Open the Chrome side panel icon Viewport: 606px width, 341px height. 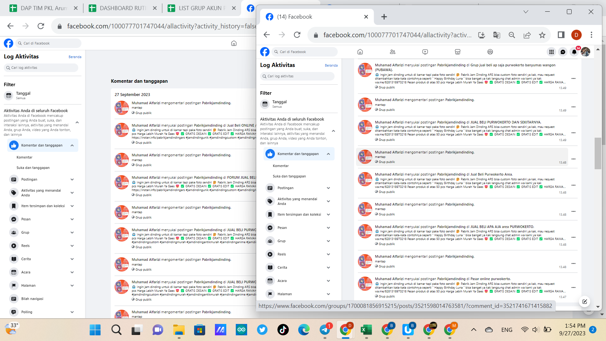coord(561,35)
